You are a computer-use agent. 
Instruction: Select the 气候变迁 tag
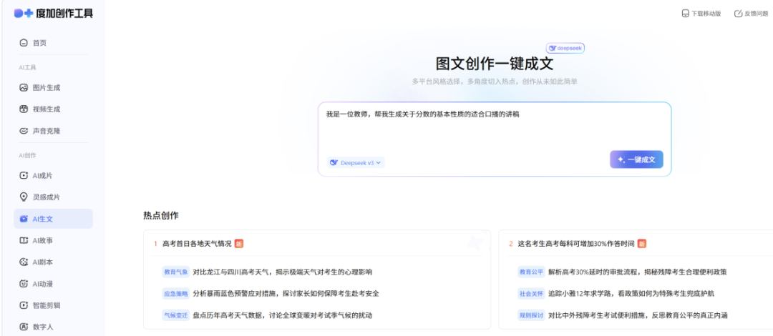[x=176, y=315]
